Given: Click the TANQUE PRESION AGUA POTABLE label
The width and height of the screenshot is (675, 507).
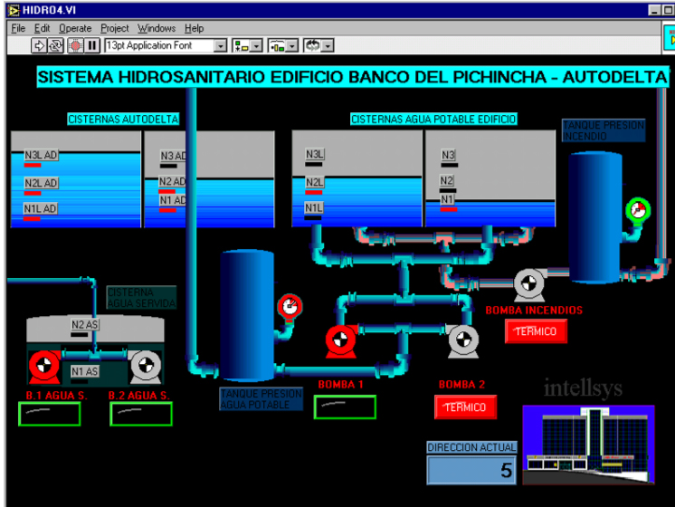Looking at the screenshot, I should (261, 399).
